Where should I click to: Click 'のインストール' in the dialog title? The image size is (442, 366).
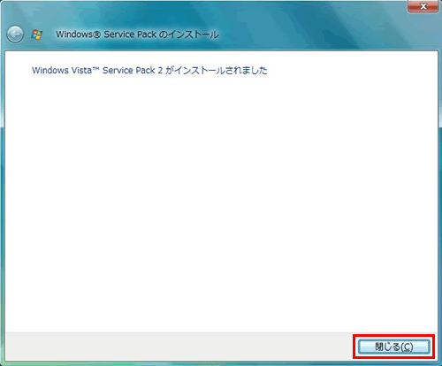click(189, 34)
